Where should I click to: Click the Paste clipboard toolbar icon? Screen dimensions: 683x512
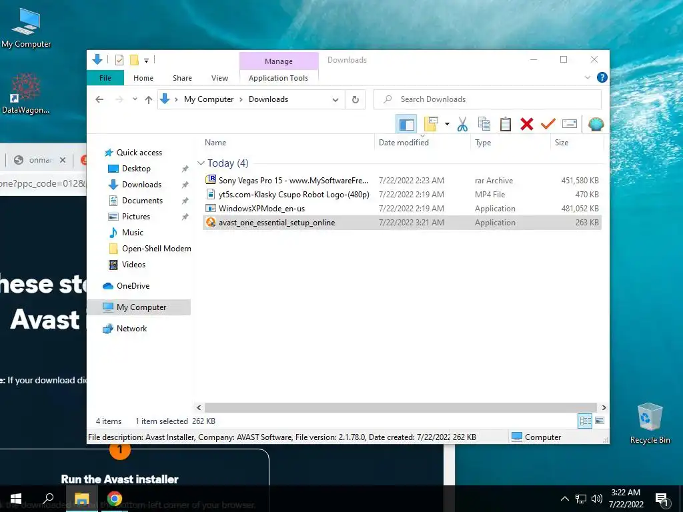point(506,125)
